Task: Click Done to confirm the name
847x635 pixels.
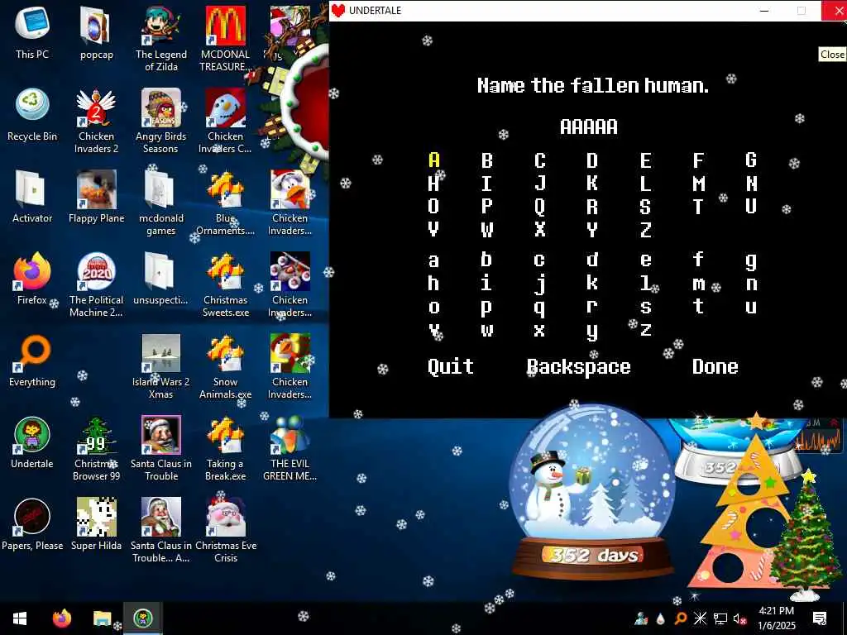Action: pyautogui.click(x=715, y=366)
